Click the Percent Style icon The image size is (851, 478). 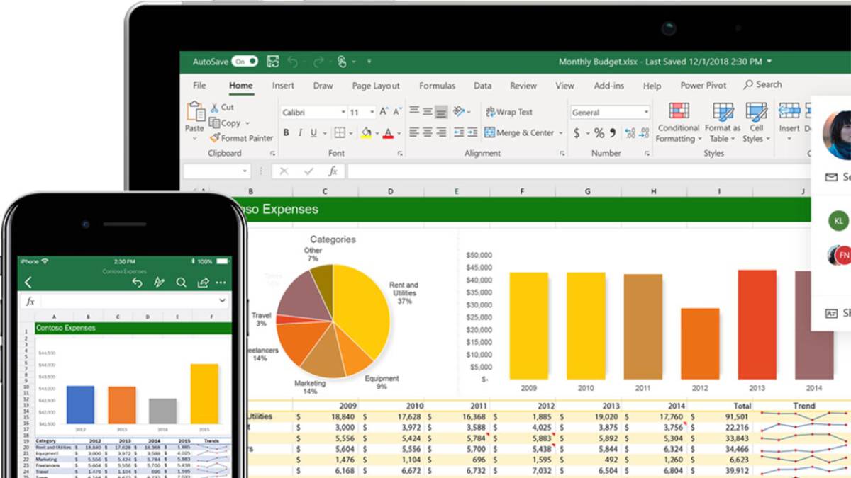(x=599, y=133)
